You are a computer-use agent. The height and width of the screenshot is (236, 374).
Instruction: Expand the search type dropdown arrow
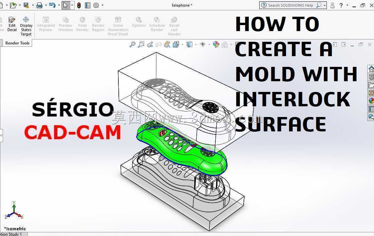[x=324, y=5]
